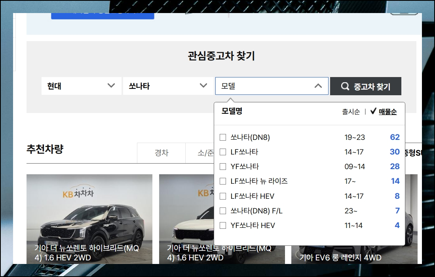Check the YF쏘나타 model checkbox

[x=223, y=166]
